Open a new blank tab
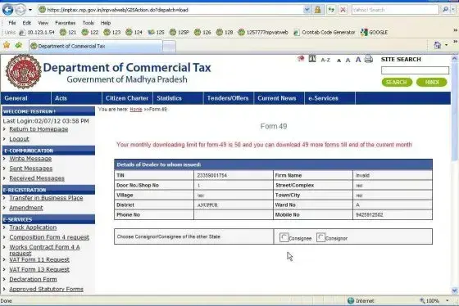459x306 pixels. [169, 46]
